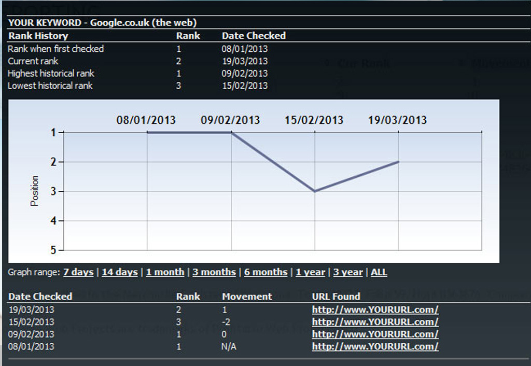Image resolution: width=531 pixels, height=366 pixels.
Task: Click the 'Movement' column header
Action: (247, 296)
